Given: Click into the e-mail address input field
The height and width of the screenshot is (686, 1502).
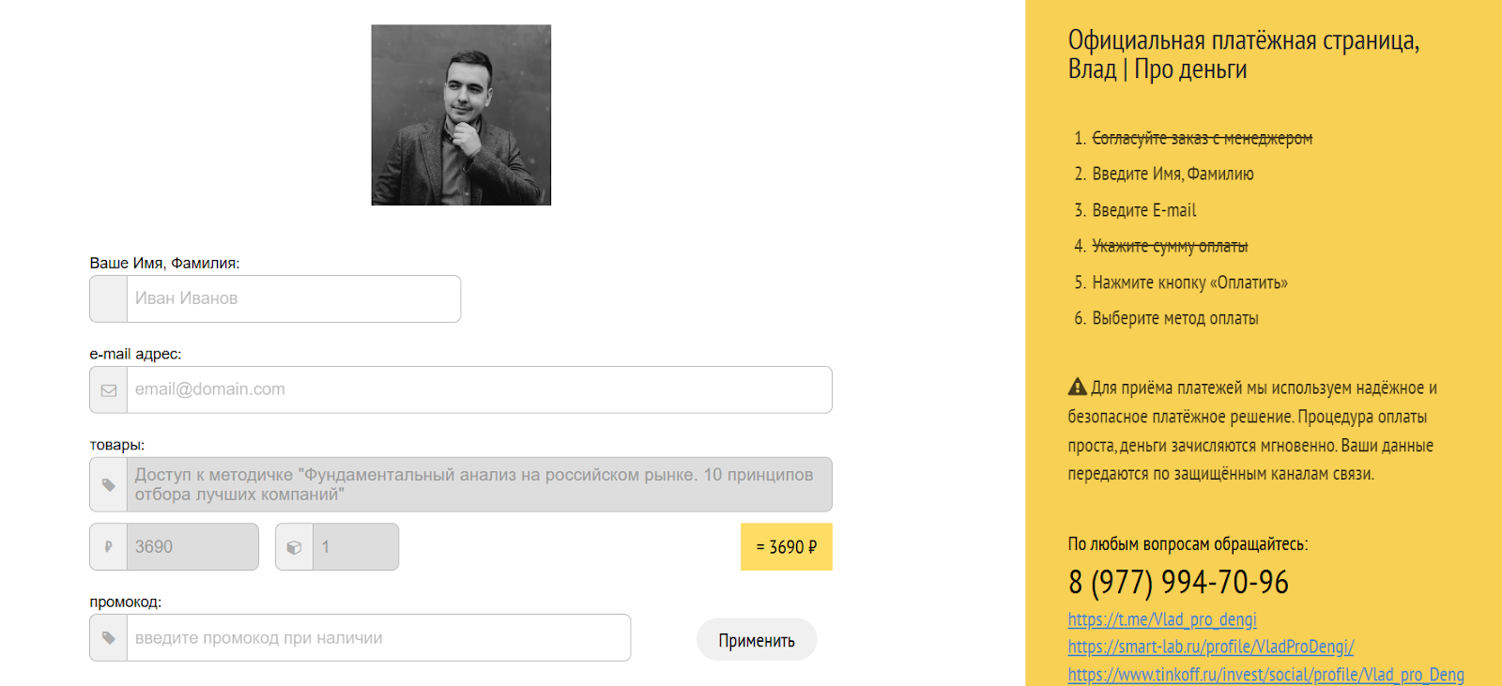Looking at the screenshot, I should pos(479,389).
